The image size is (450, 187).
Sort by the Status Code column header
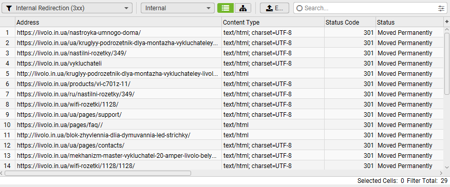(350, 22)
